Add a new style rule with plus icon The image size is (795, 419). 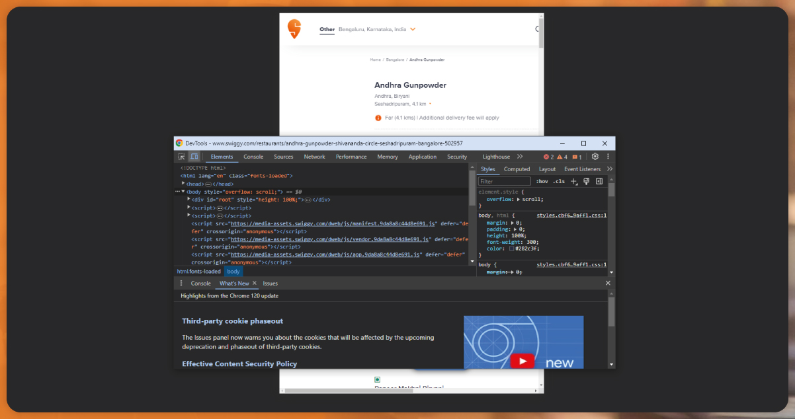click(574, 181)
